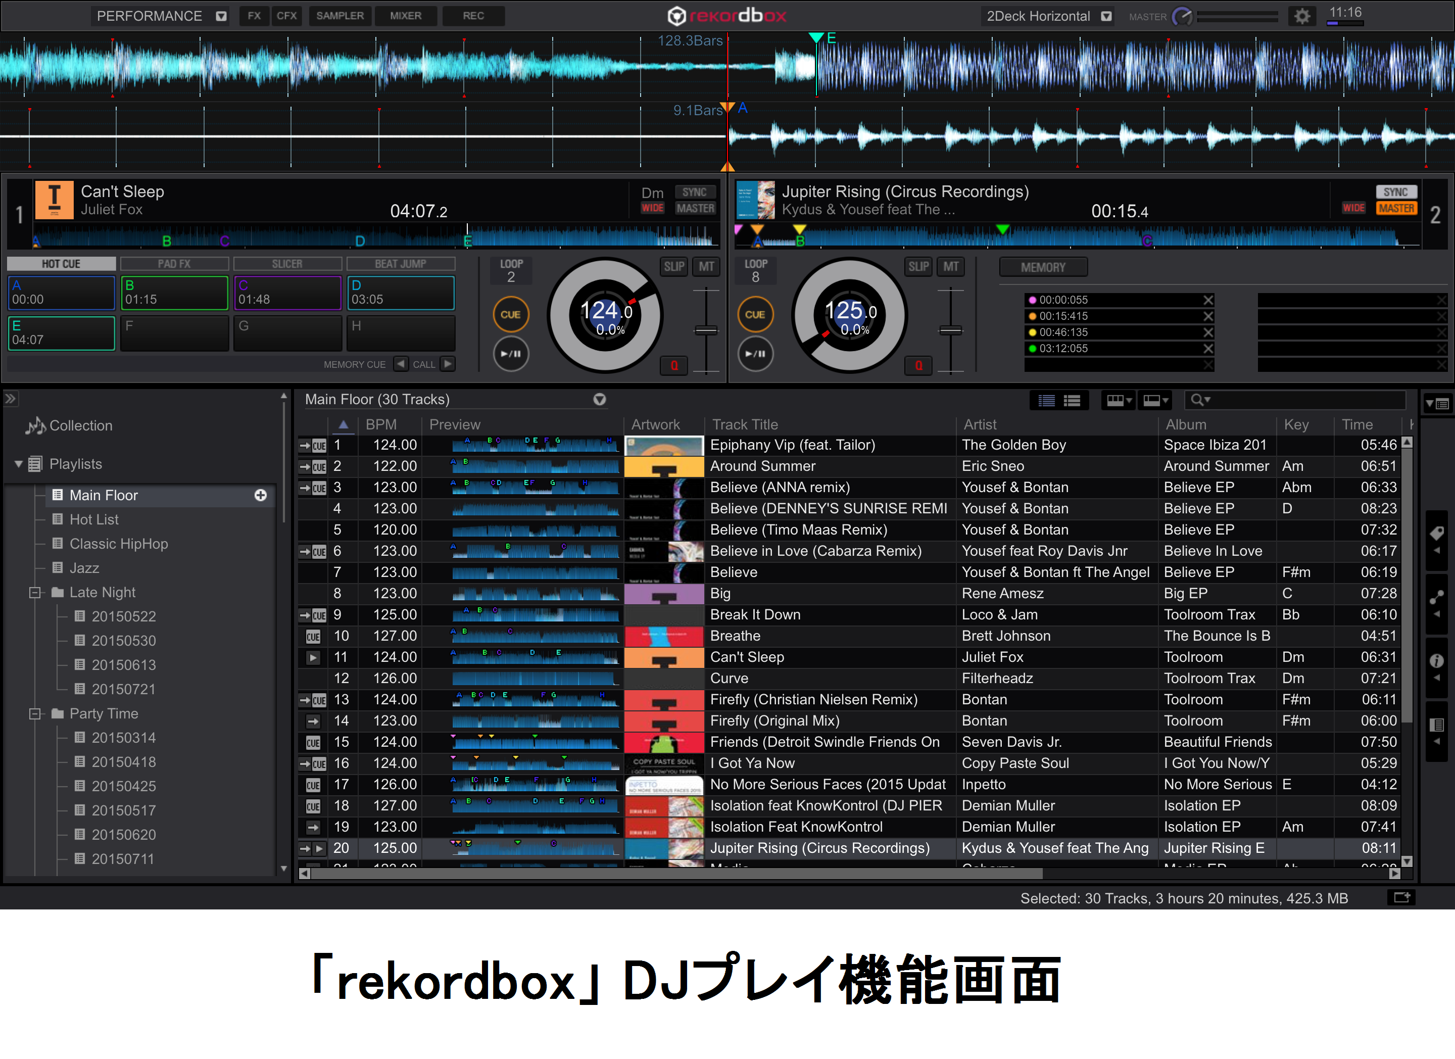The width and height of the screenshot is (1455, 1059).
Task: Select the PAD FX tab
Action: coord(174,264)
